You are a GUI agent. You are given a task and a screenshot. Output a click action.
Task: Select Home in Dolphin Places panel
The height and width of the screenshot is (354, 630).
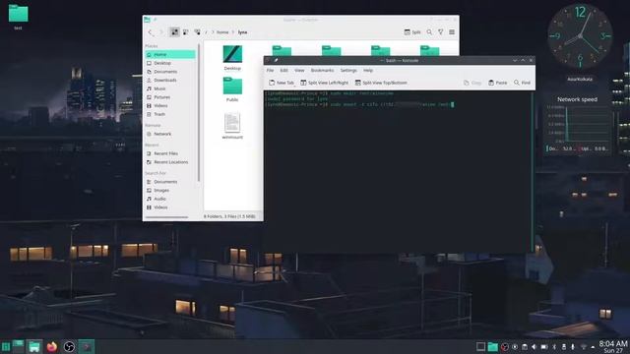pos(170,55)
